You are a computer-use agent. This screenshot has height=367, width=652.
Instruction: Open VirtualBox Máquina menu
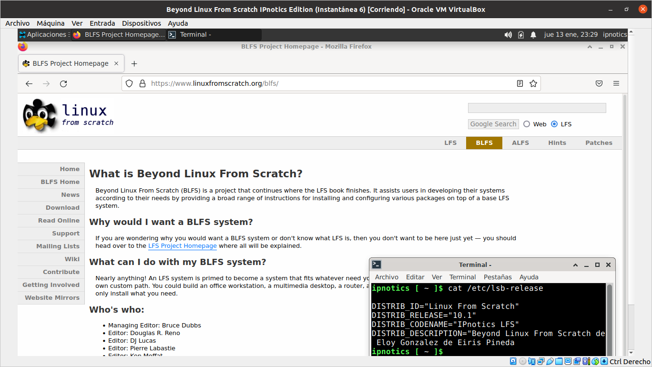(51, 23)
